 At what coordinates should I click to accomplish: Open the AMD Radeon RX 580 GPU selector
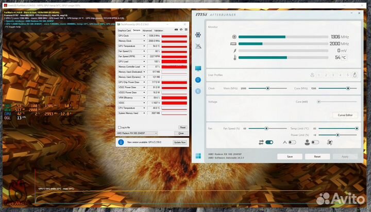[x=137, y=134]
